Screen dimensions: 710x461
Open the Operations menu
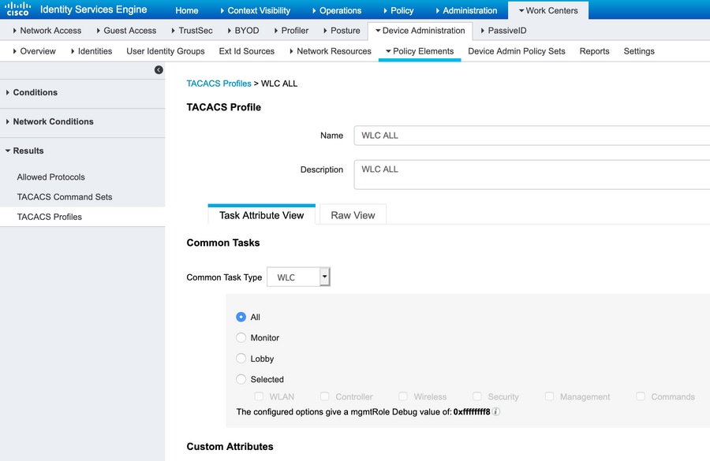click(x=336, y=10)
